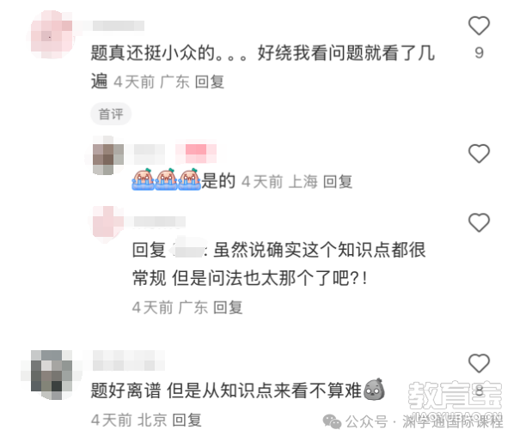
Task: Click the pink blurred badge next to replier name
Action: click(196, 154)
